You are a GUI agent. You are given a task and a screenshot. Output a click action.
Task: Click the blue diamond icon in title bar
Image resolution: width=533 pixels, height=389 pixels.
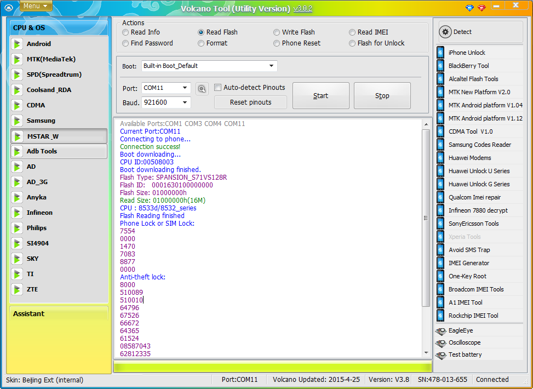(469, 8)
